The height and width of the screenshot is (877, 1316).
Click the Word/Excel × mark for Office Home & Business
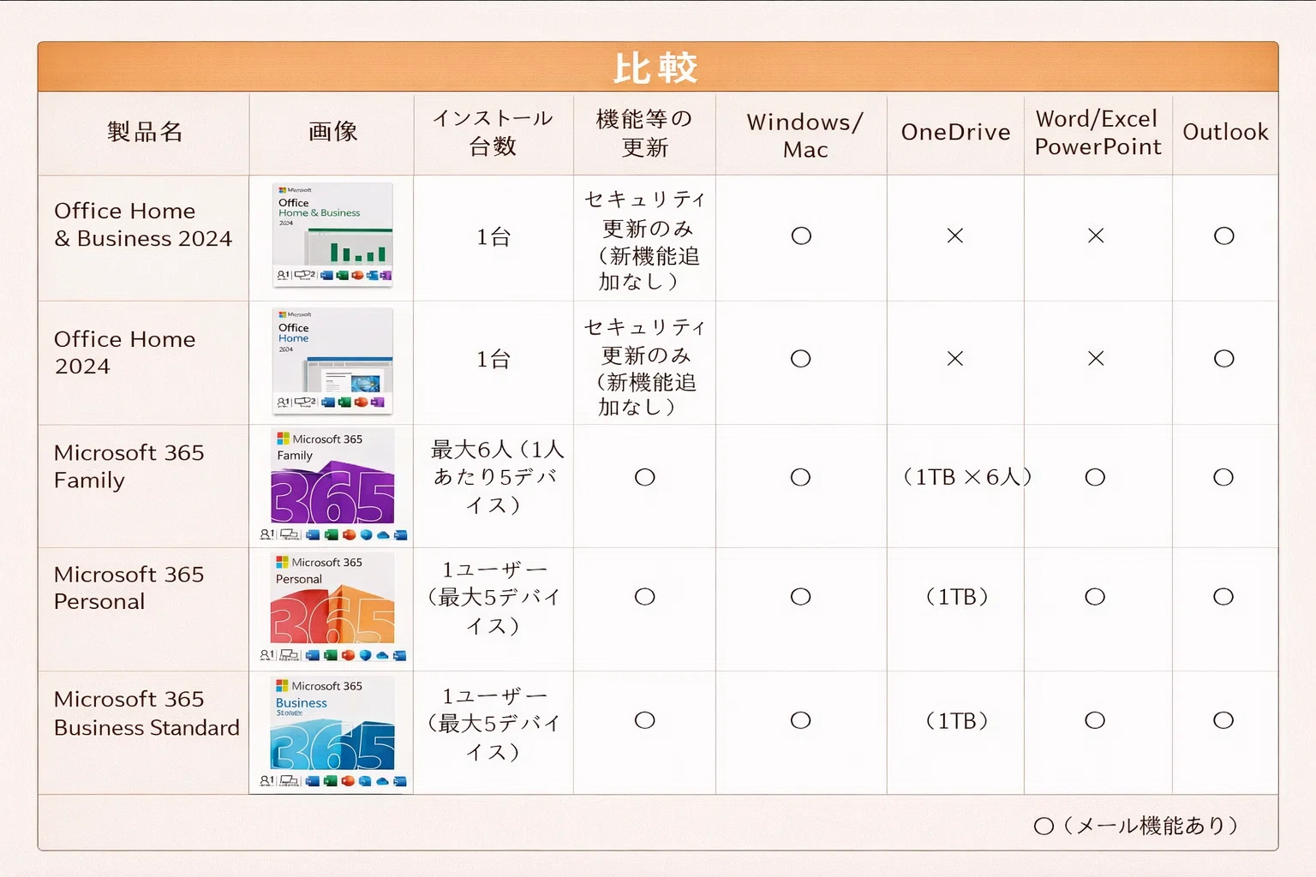tap(1096, 236)
